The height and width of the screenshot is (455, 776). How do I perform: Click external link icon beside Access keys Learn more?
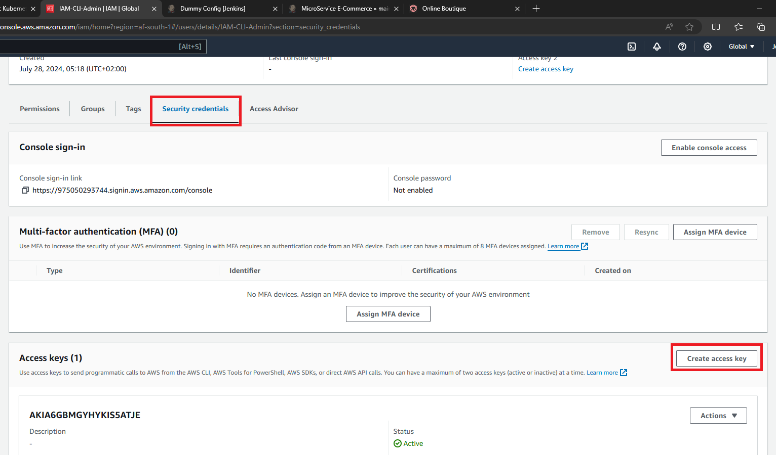pos(624,373)
